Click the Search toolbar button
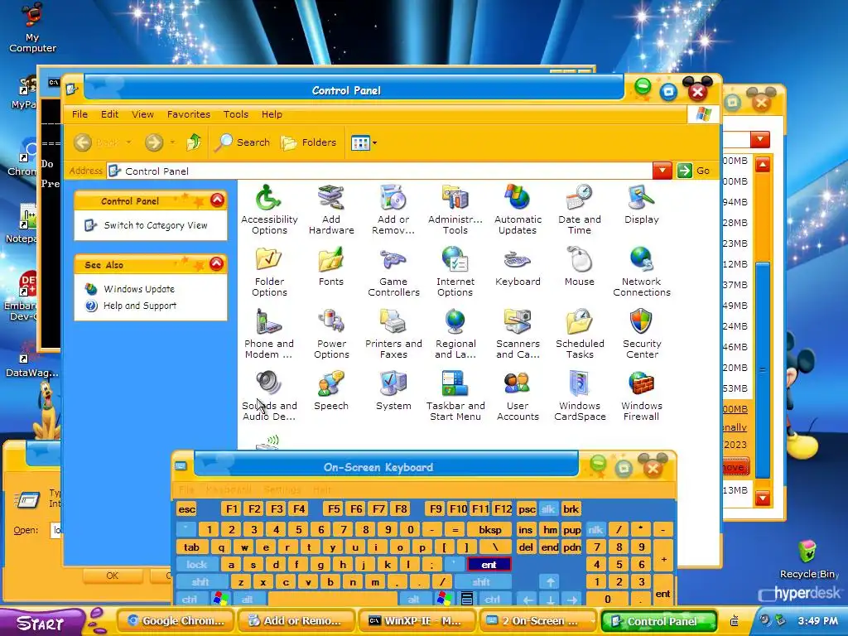The height and width of the screenshot is (636, 848). [x=243, y=142]
